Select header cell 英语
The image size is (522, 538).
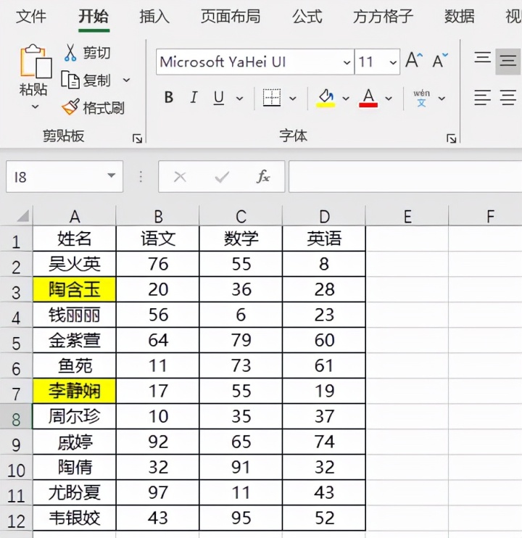[x=324, y=239]
